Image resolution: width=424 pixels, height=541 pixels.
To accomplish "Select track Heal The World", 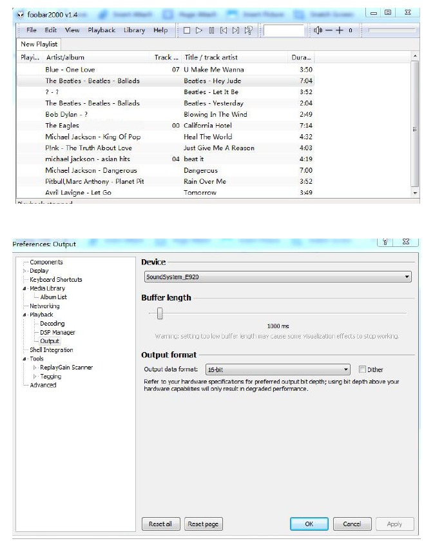I will click(165, 137).
